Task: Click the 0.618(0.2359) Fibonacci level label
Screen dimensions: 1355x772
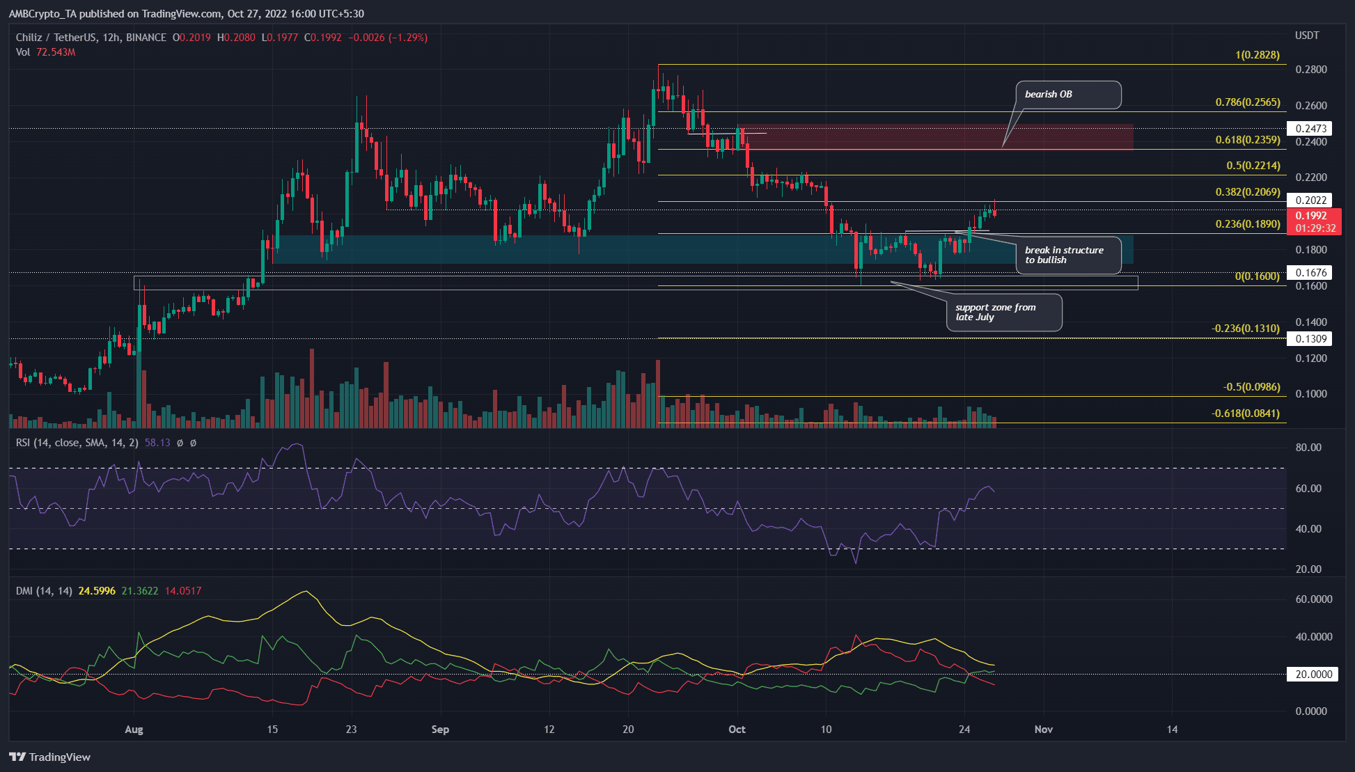Action: pos(1248,140)
